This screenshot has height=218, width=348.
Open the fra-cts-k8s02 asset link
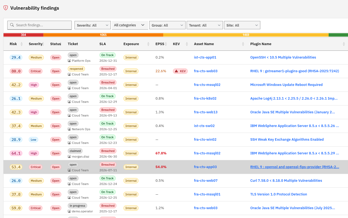point(205,99)
